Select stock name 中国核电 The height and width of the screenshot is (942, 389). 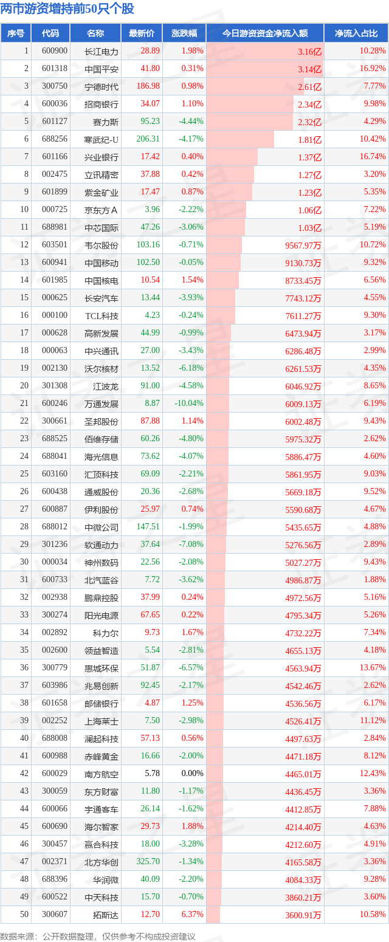(x=102, y=281)
